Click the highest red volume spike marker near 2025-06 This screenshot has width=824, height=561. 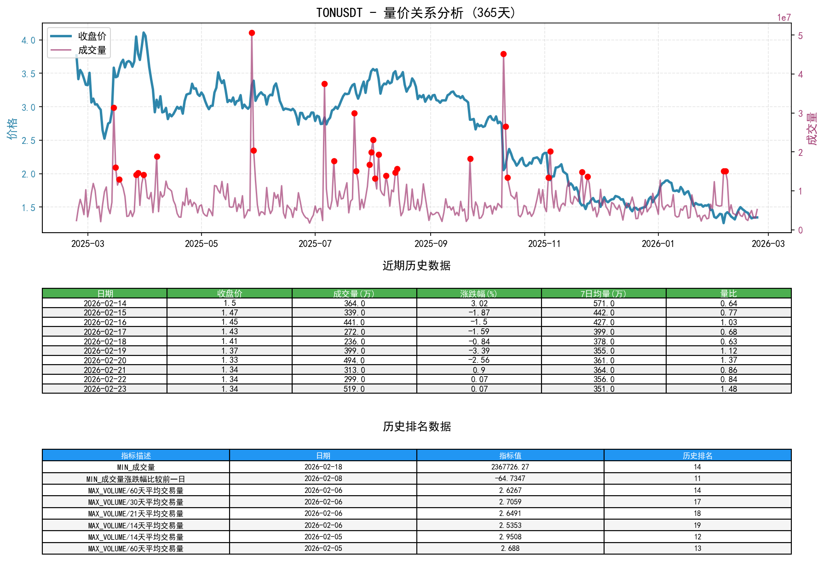pos(251,32)
